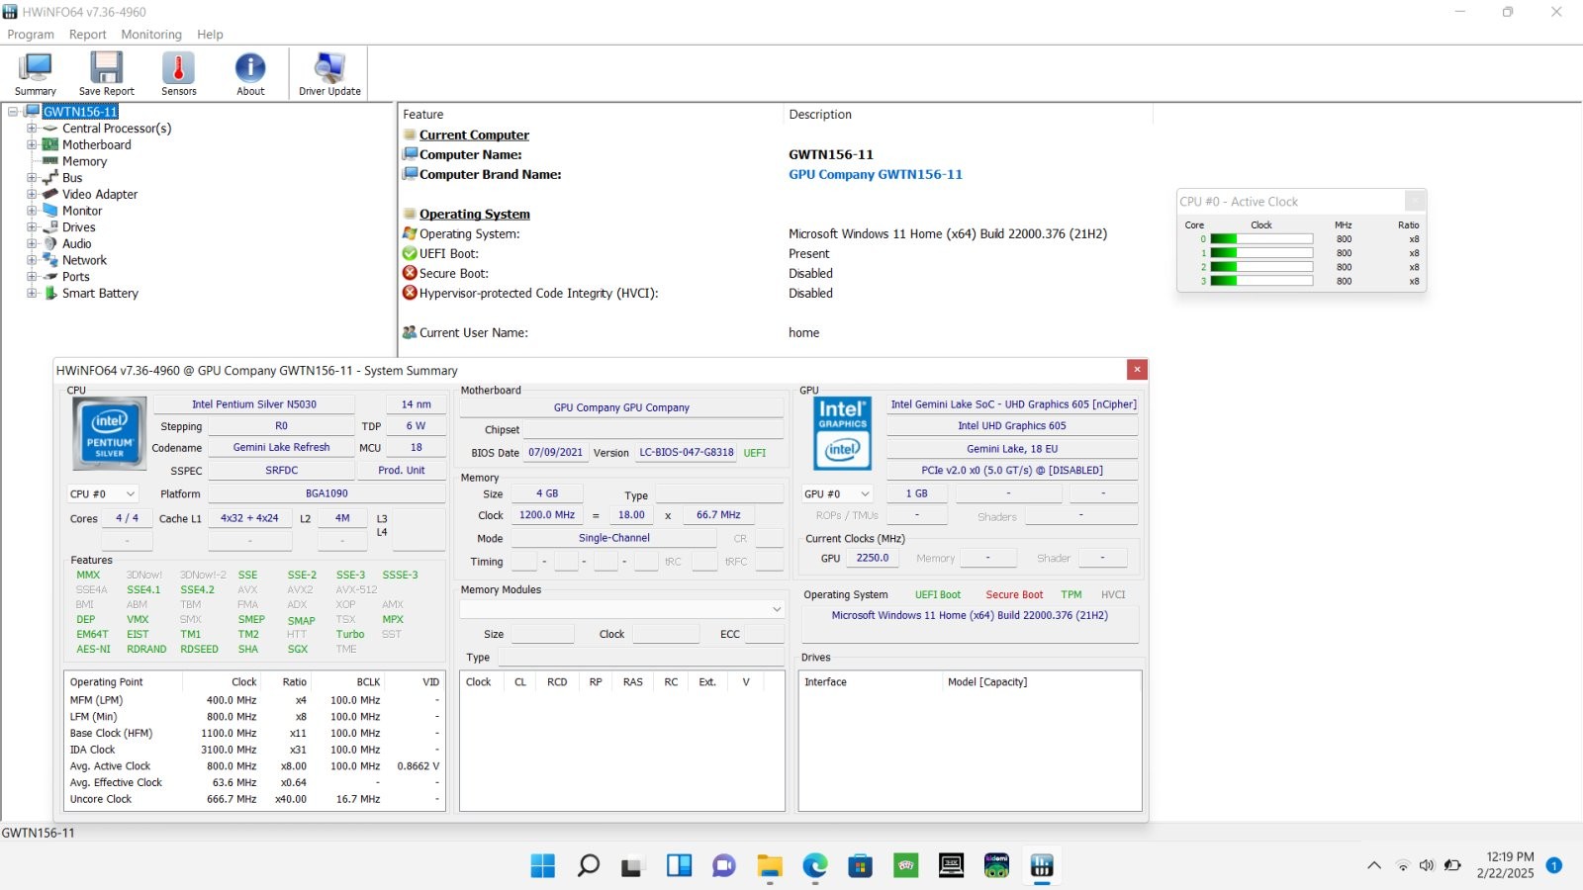Screen dimensions: 1583x890
Task: Expand the Motherboard tree node
Action: [x=32, y=144]
